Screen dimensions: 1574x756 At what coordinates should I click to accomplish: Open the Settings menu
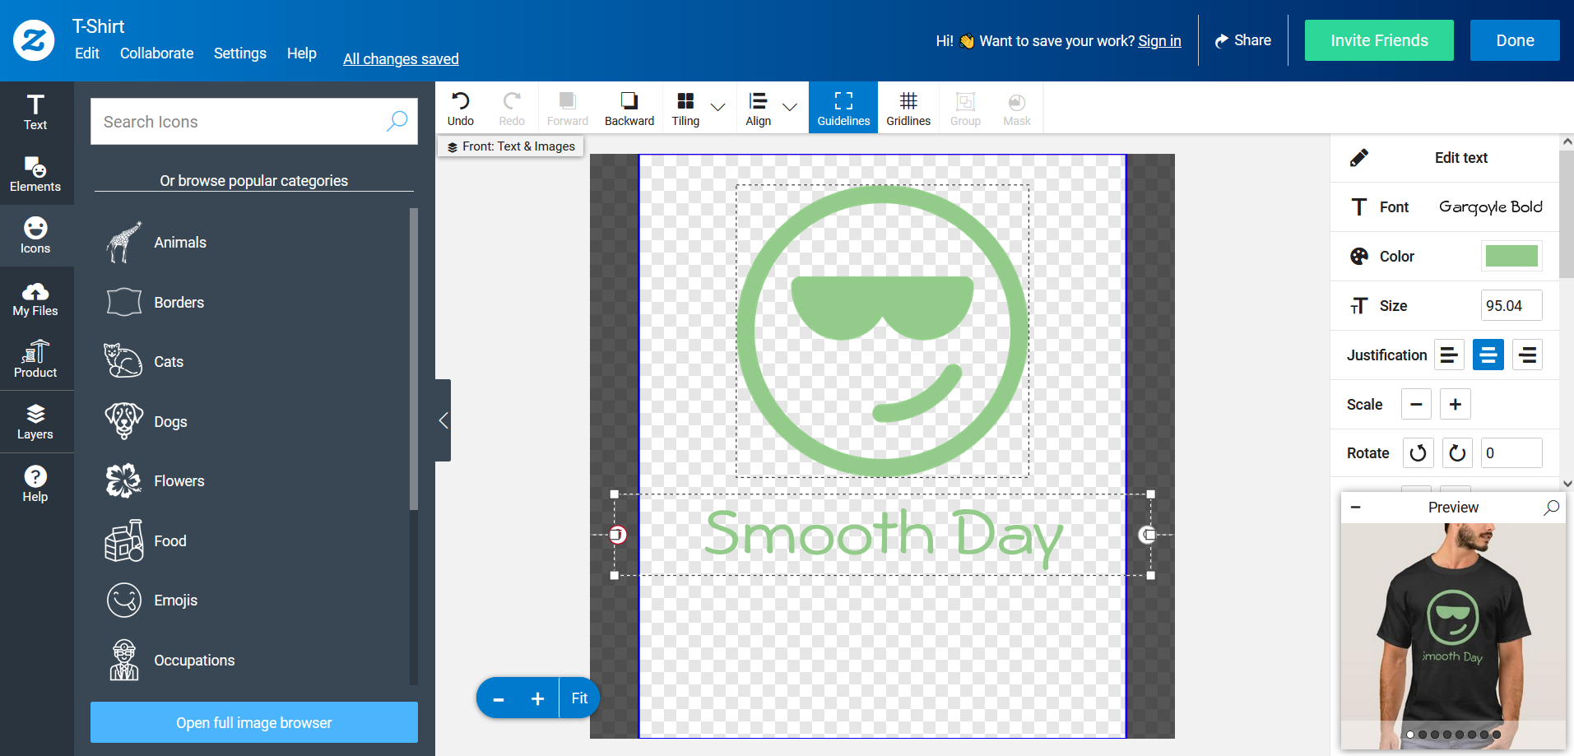coord(239,53)
